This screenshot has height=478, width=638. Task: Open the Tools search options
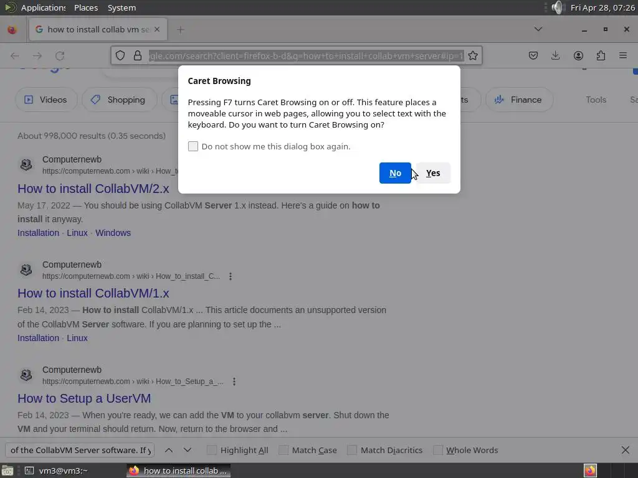[x=596, y=100]
